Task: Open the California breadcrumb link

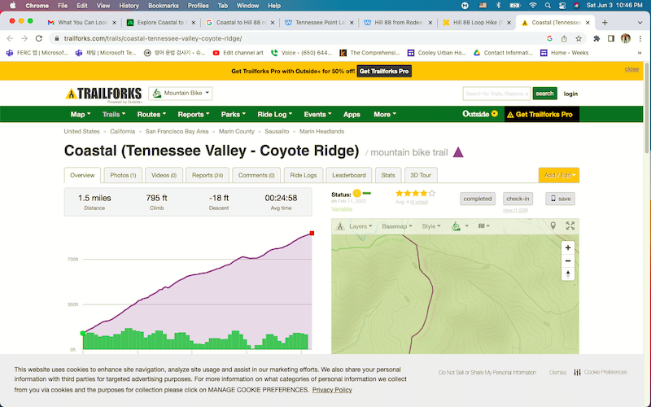Action: [123, 131]
